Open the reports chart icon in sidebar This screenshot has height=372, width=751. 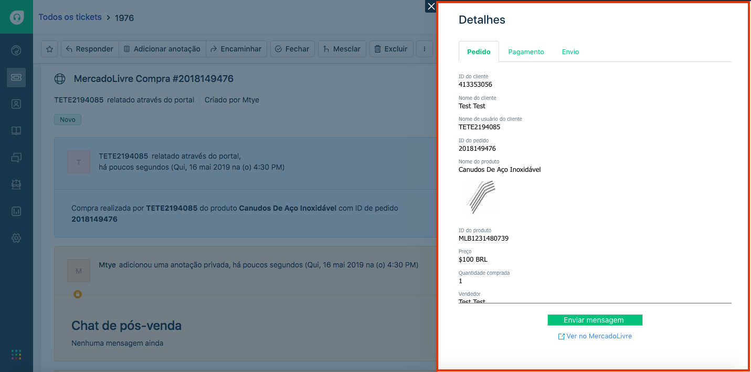pyautogui.click(x=16, y=211)
